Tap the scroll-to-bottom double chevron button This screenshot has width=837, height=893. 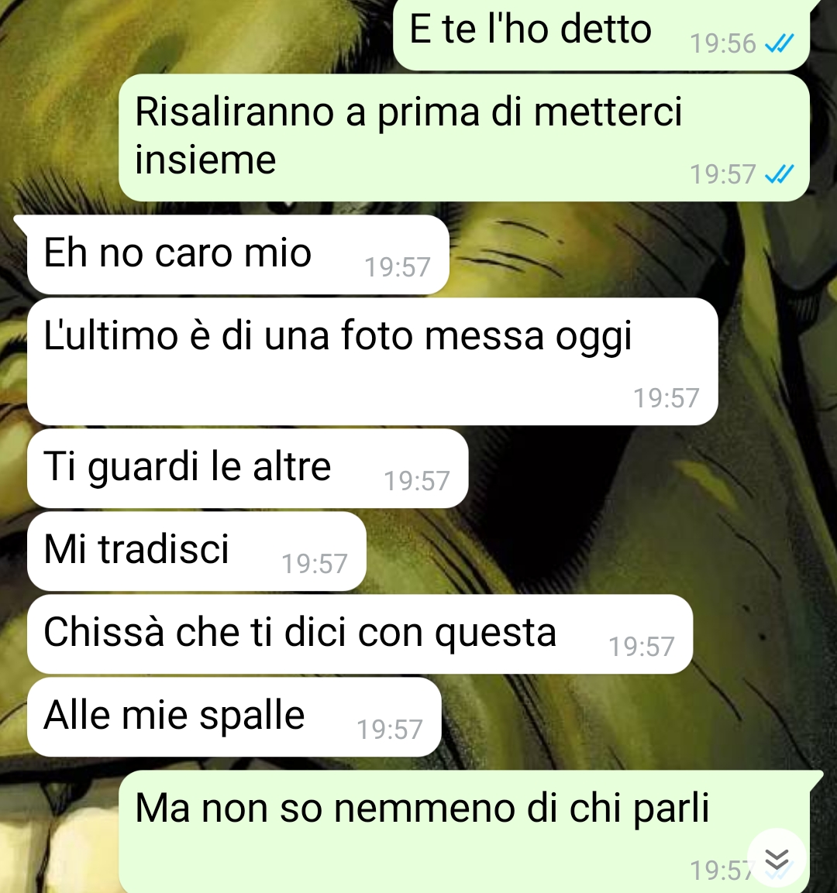(x=777, y=860)
